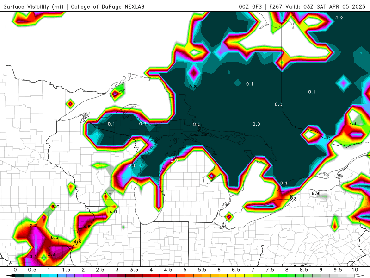This screenshot has height=278, width=370.
Task: Click the 7.5 tick label on the color scale
Action: (270, 270)
